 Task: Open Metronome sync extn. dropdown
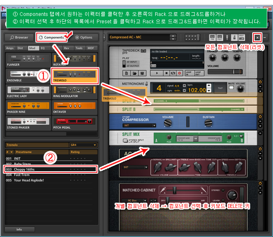tap(184, 90)
